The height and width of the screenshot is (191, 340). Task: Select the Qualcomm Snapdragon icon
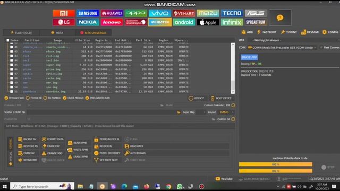(136, 22)
